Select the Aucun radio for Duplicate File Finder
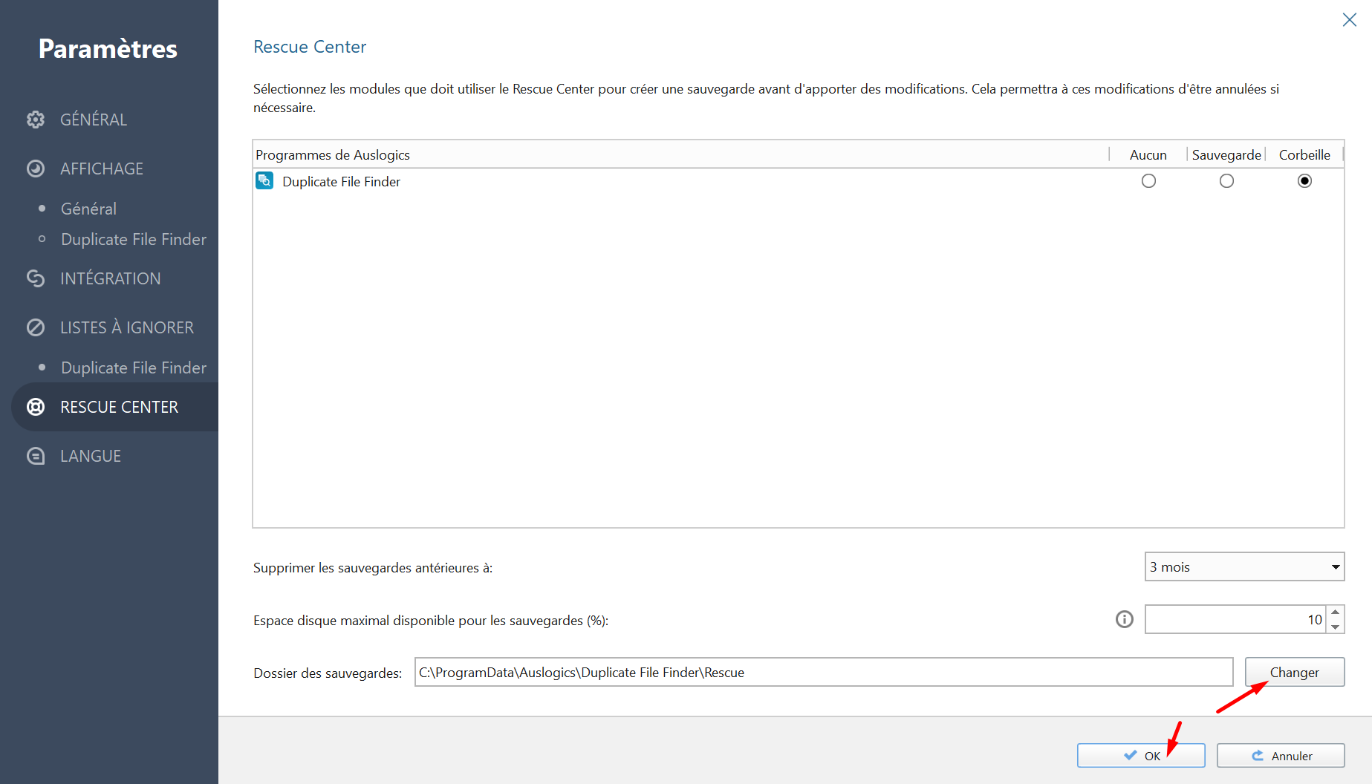The width and height of the screenshot is (1372, 784). tap(1148, 181)
